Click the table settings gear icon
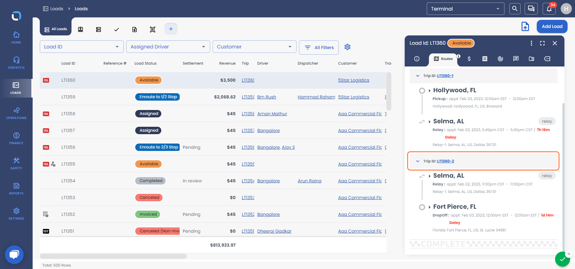 coord(347,47)
